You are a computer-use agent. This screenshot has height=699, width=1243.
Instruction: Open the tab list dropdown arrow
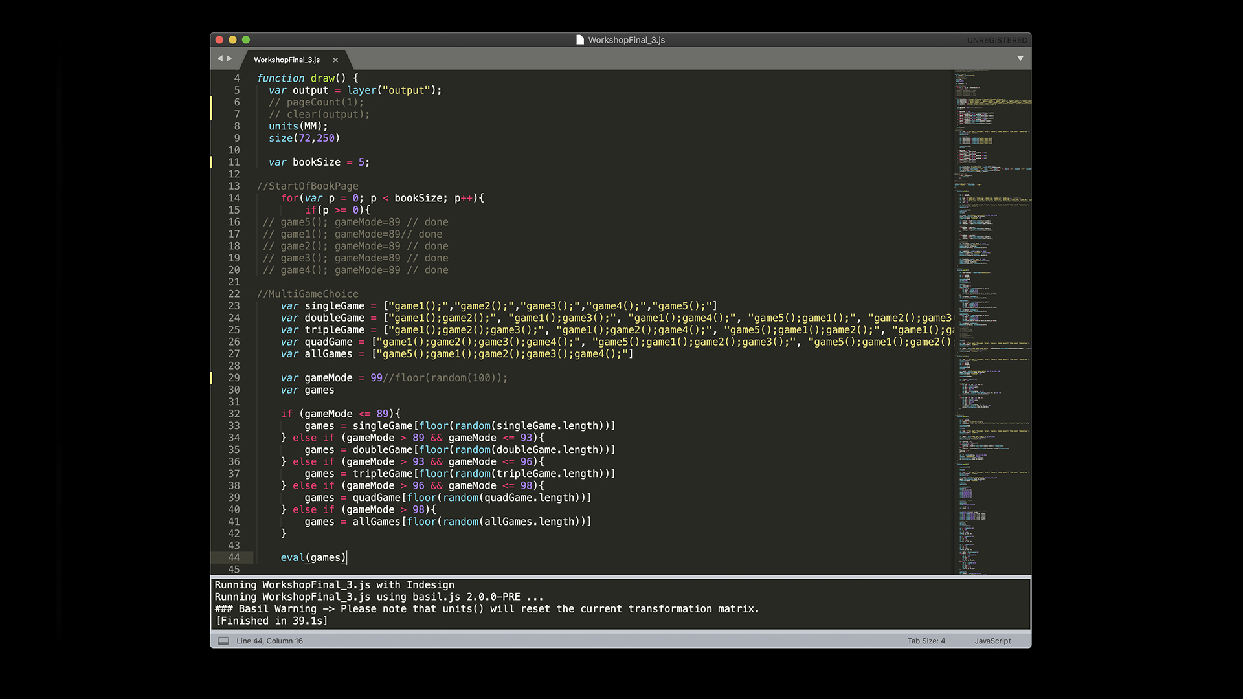[1020, 58]
